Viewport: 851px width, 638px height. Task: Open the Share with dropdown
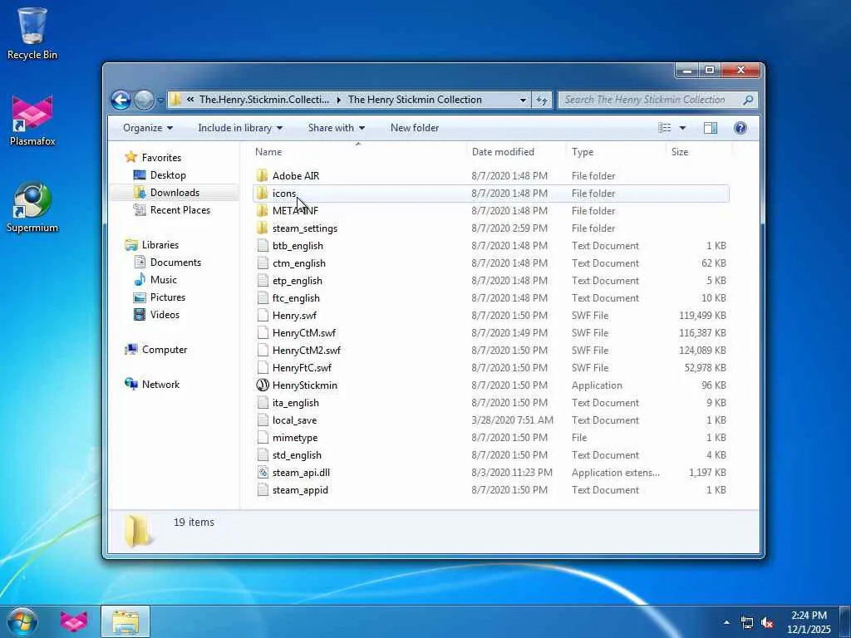click(x=337, y=128)
